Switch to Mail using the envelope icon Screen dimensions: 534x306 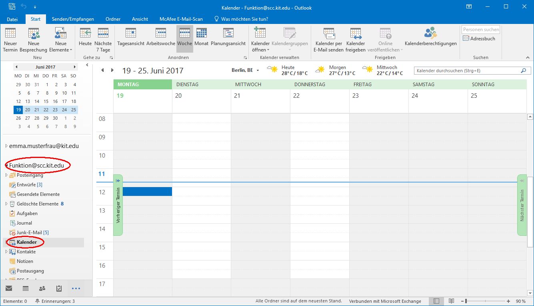coord(9,288)
